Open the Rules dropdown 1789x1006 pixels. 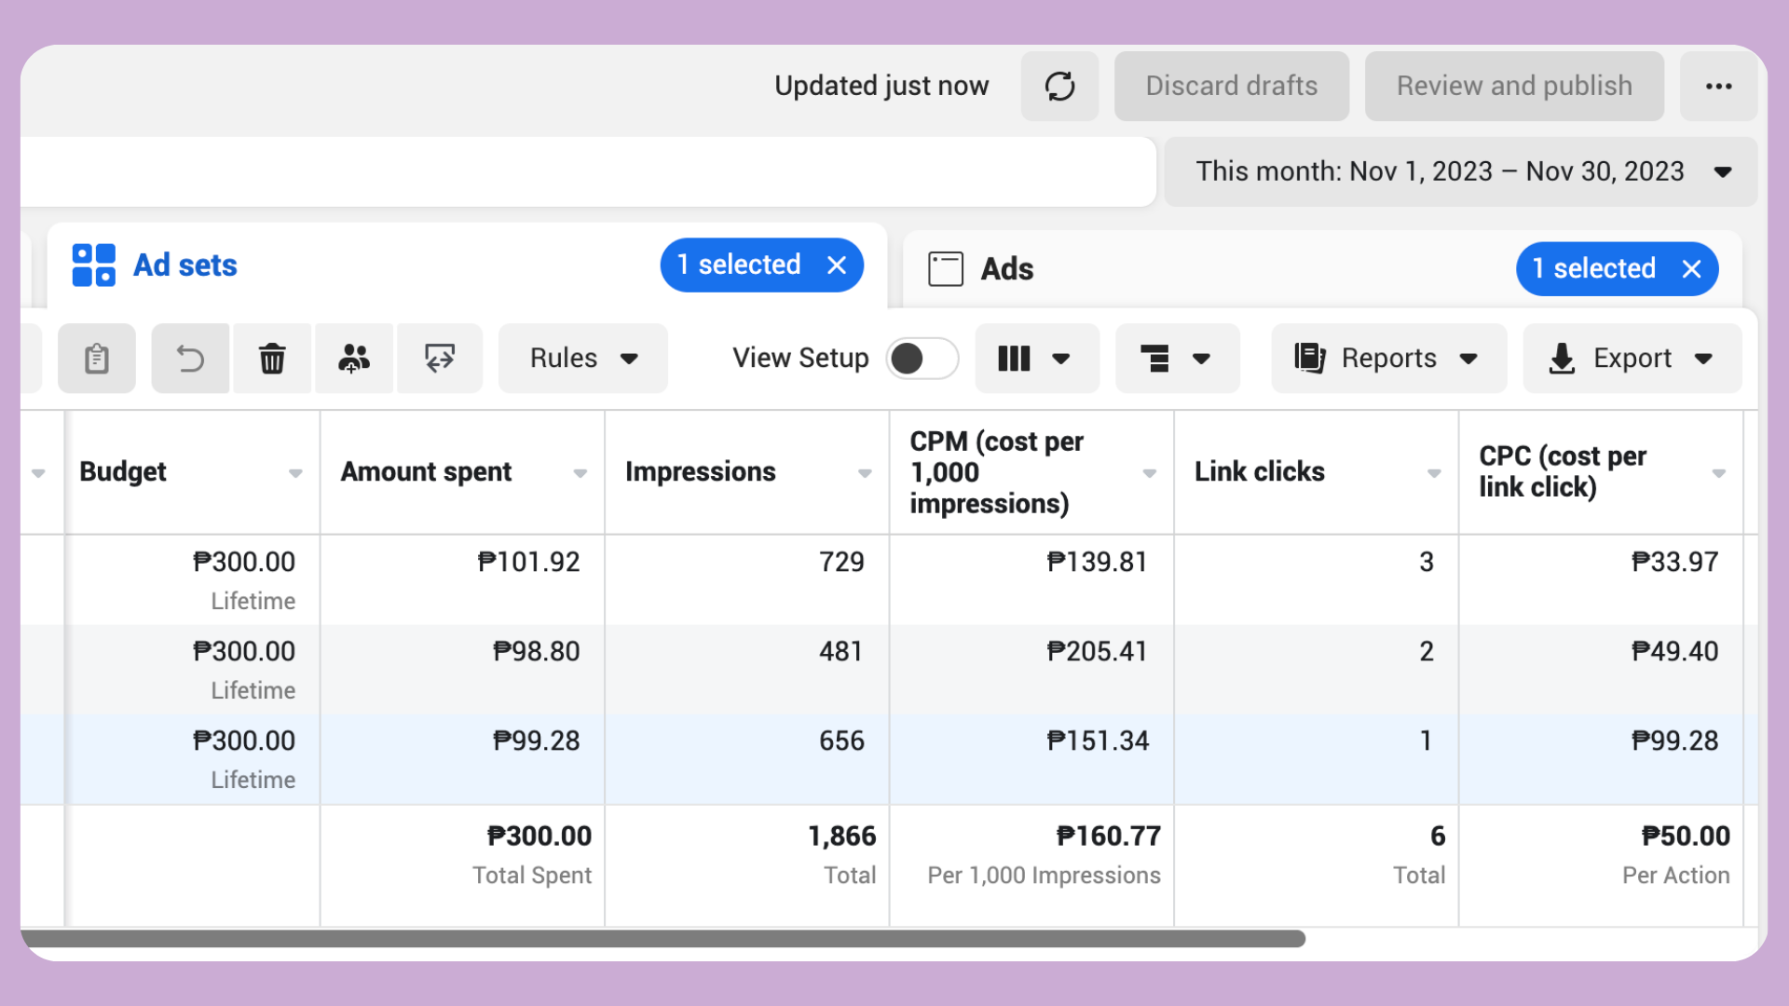tap(583, 359)
